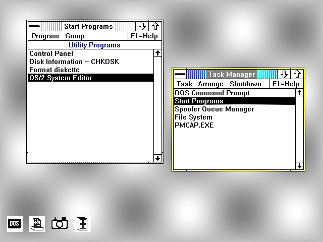Click Task Manager list scroll up arrow

[x=299, y=93]
